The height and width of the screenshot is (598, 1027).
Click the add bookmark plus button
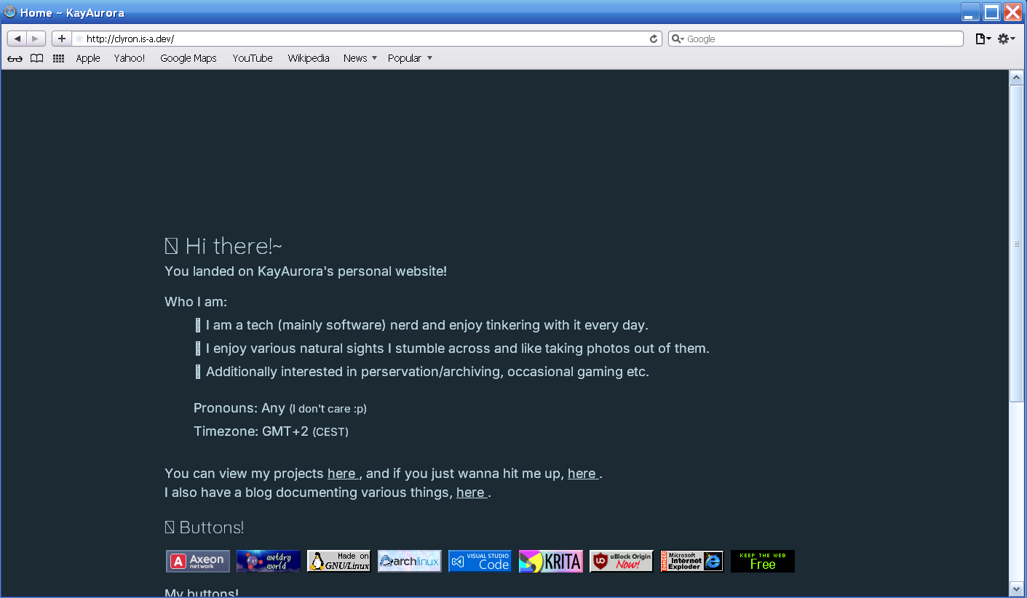(x=61, y=39)
